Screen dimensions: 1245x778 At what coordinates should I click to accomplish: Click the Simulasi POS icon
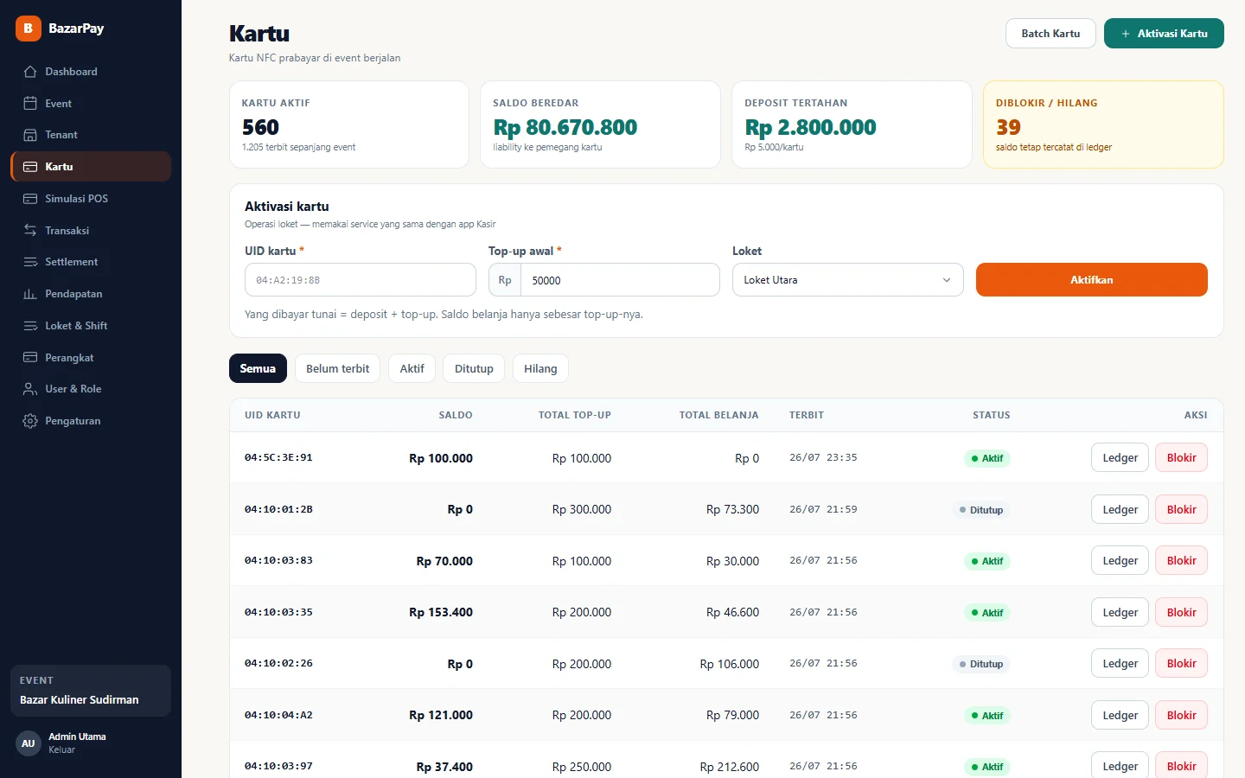tap(30, 199)
